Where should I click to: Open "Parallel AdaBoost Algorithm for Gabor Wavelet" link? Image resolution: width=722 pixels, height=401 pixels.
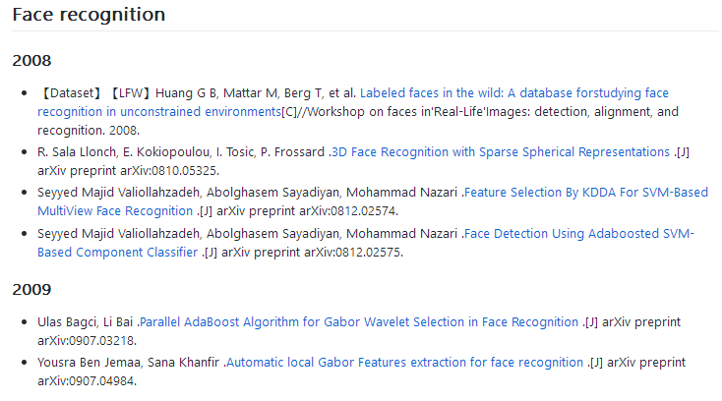[x=359, y=322]
